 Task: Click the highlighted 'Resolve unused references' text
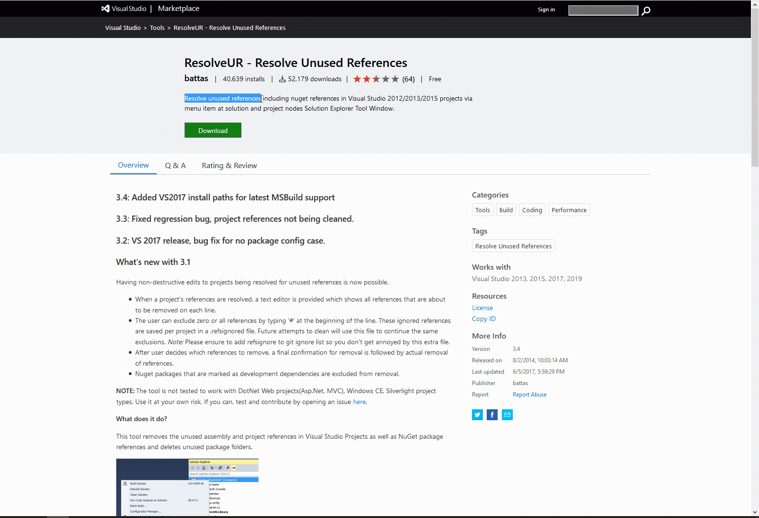click(x=222, y=98)
